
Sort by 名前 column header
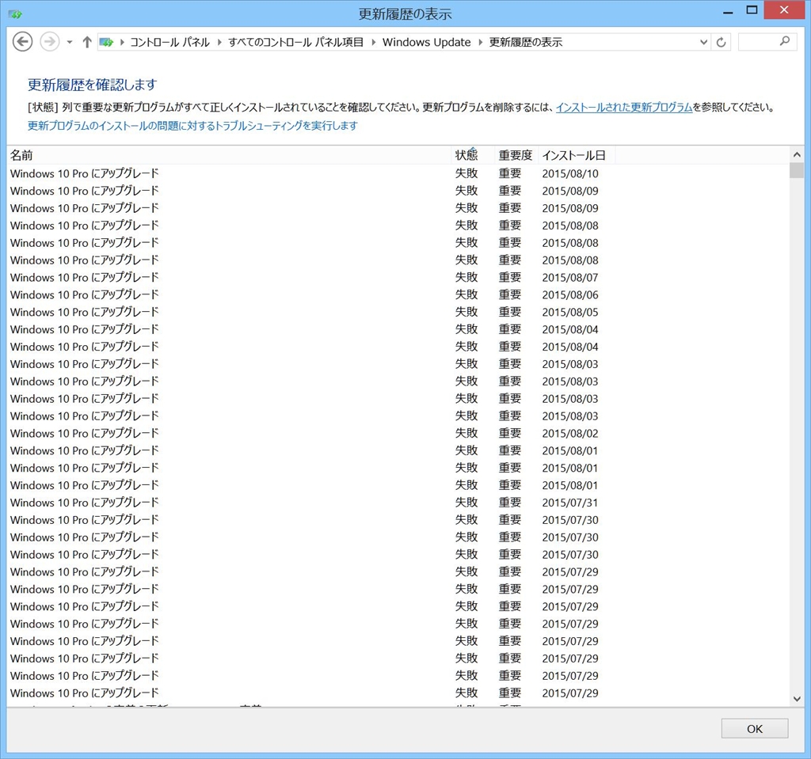pyautogui.click(x=229, y=155)
